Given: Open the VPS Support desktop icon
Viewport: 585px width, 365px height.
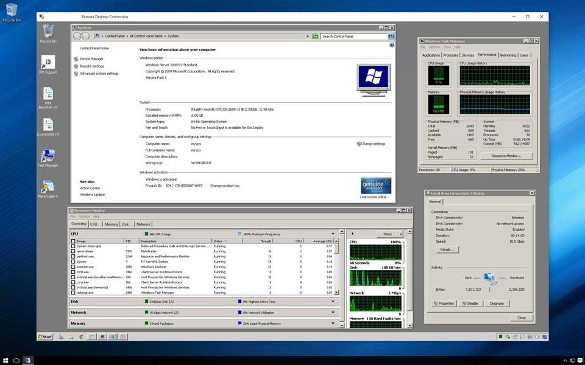Looking at the screenshot, I should tap(48, 63).
